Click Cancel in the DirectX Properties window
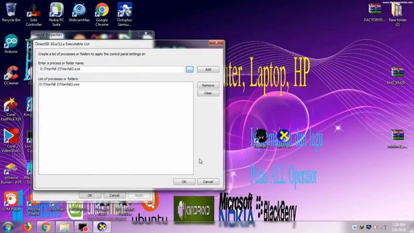The image size is (414, 233). coord(114,195)
